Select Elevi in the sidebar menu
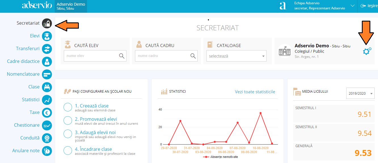This screenshot has height=163, width=378. [35, 36]
